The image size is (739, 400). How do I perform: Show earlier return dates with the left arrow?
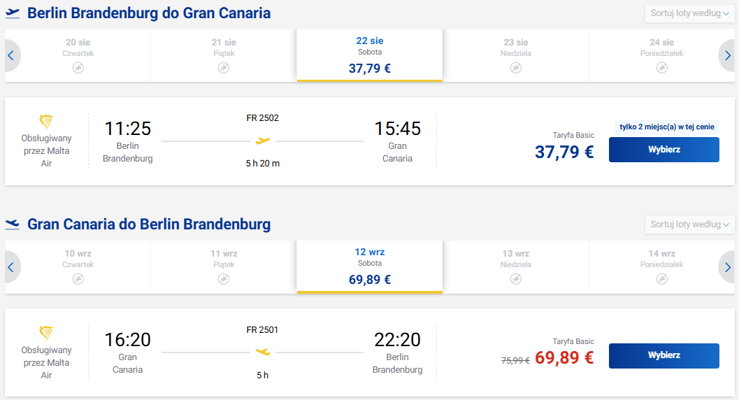click(x=11, y=267)
